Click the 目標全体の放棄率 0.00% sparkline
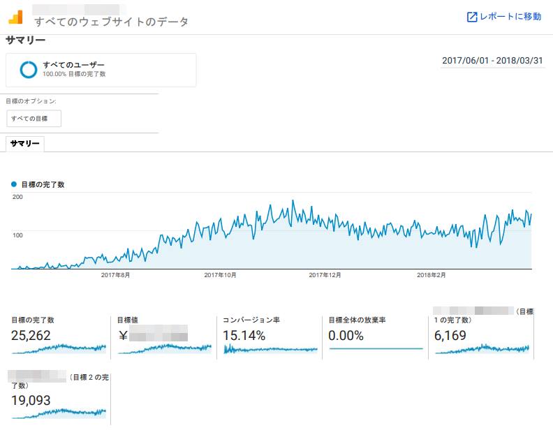This screenshot has width=553, height=437. (376, 348)
